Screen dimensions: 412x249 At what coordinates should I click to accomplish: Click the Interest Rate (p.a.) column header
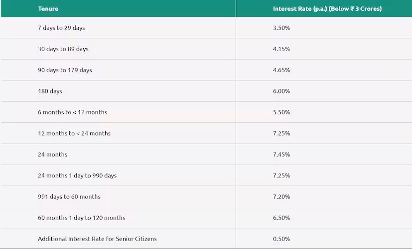pyautogui.click(x=327, y=9)
